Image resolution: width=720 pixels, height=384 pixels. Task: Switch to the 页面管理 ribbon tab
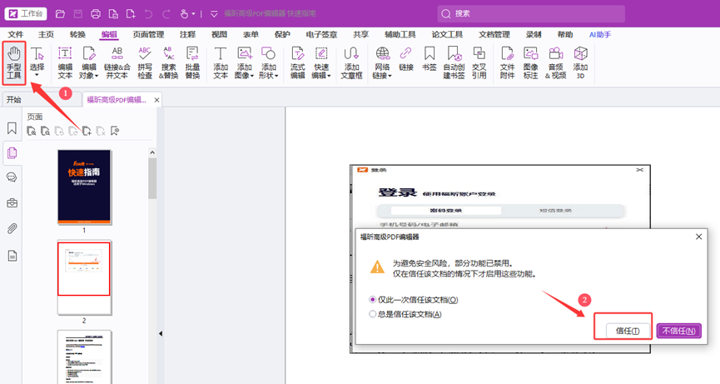tap(148, 35)
